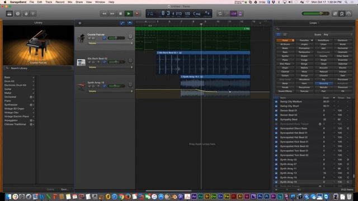This screenshot has height=201, width=358.
Task: Open the Media Browser button in toolbar
Action: [x=349, y=13]
